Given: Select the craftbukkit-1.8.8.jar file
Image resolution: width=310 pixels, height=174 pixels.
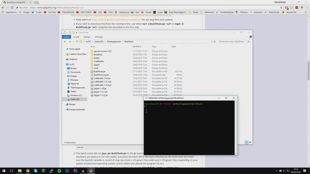Looking at the screenshot, I should click(x=102, y=78).
